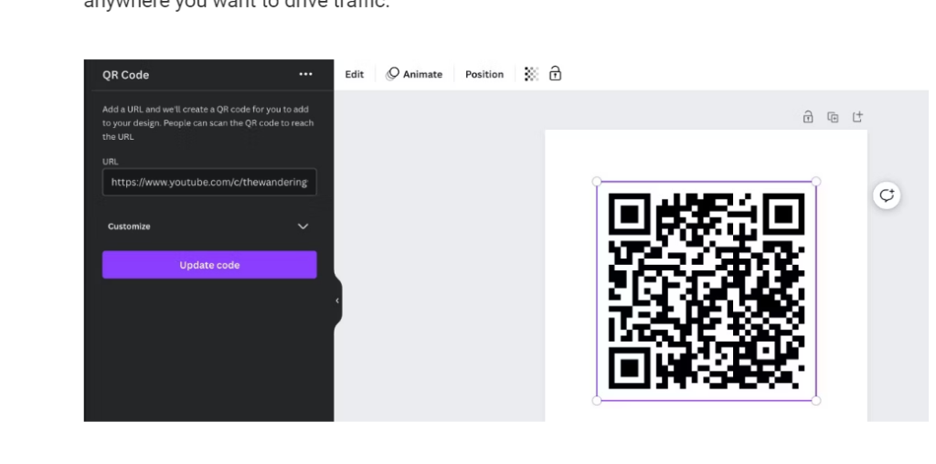The width and height of the screenshot is (936, 464).
Task: Duplicate the page with the copy icon
Action: click(x=833, y=117)
